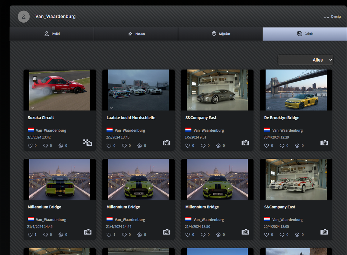Viewport: 347px width, 255px height.
Task: Open the Suzuka Circuit drifting car thumbnail
Action: [60, 90]
